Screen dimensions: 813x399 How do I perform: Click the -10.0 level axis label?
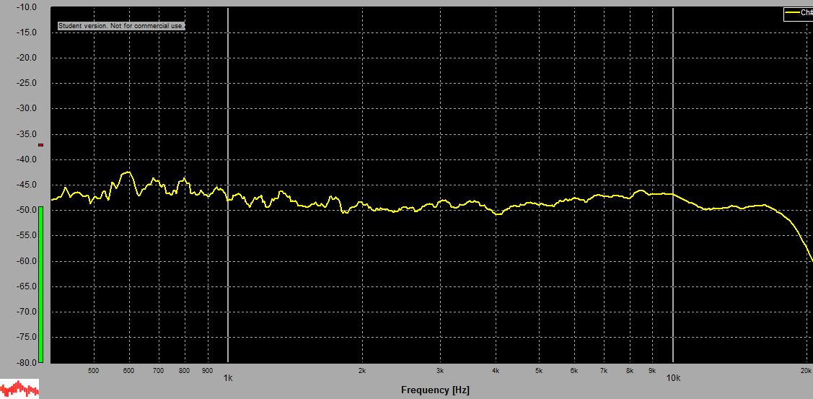point(27,7)
